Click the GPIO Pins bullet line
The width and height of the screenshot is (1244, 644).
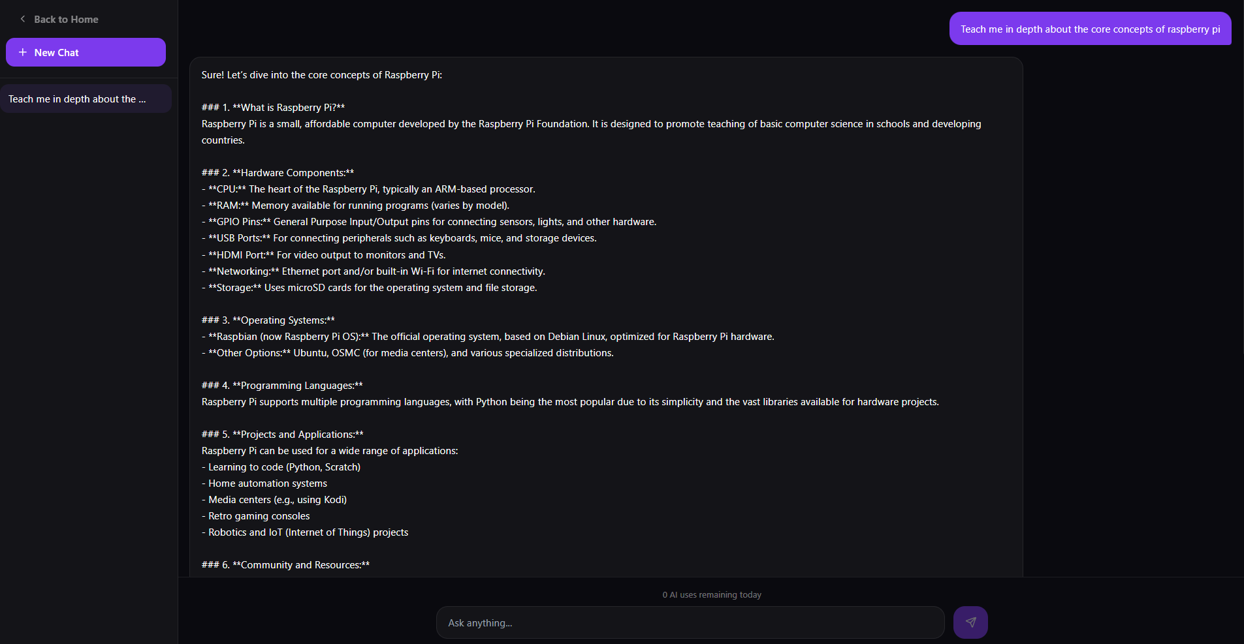click(x=429, y=222)
